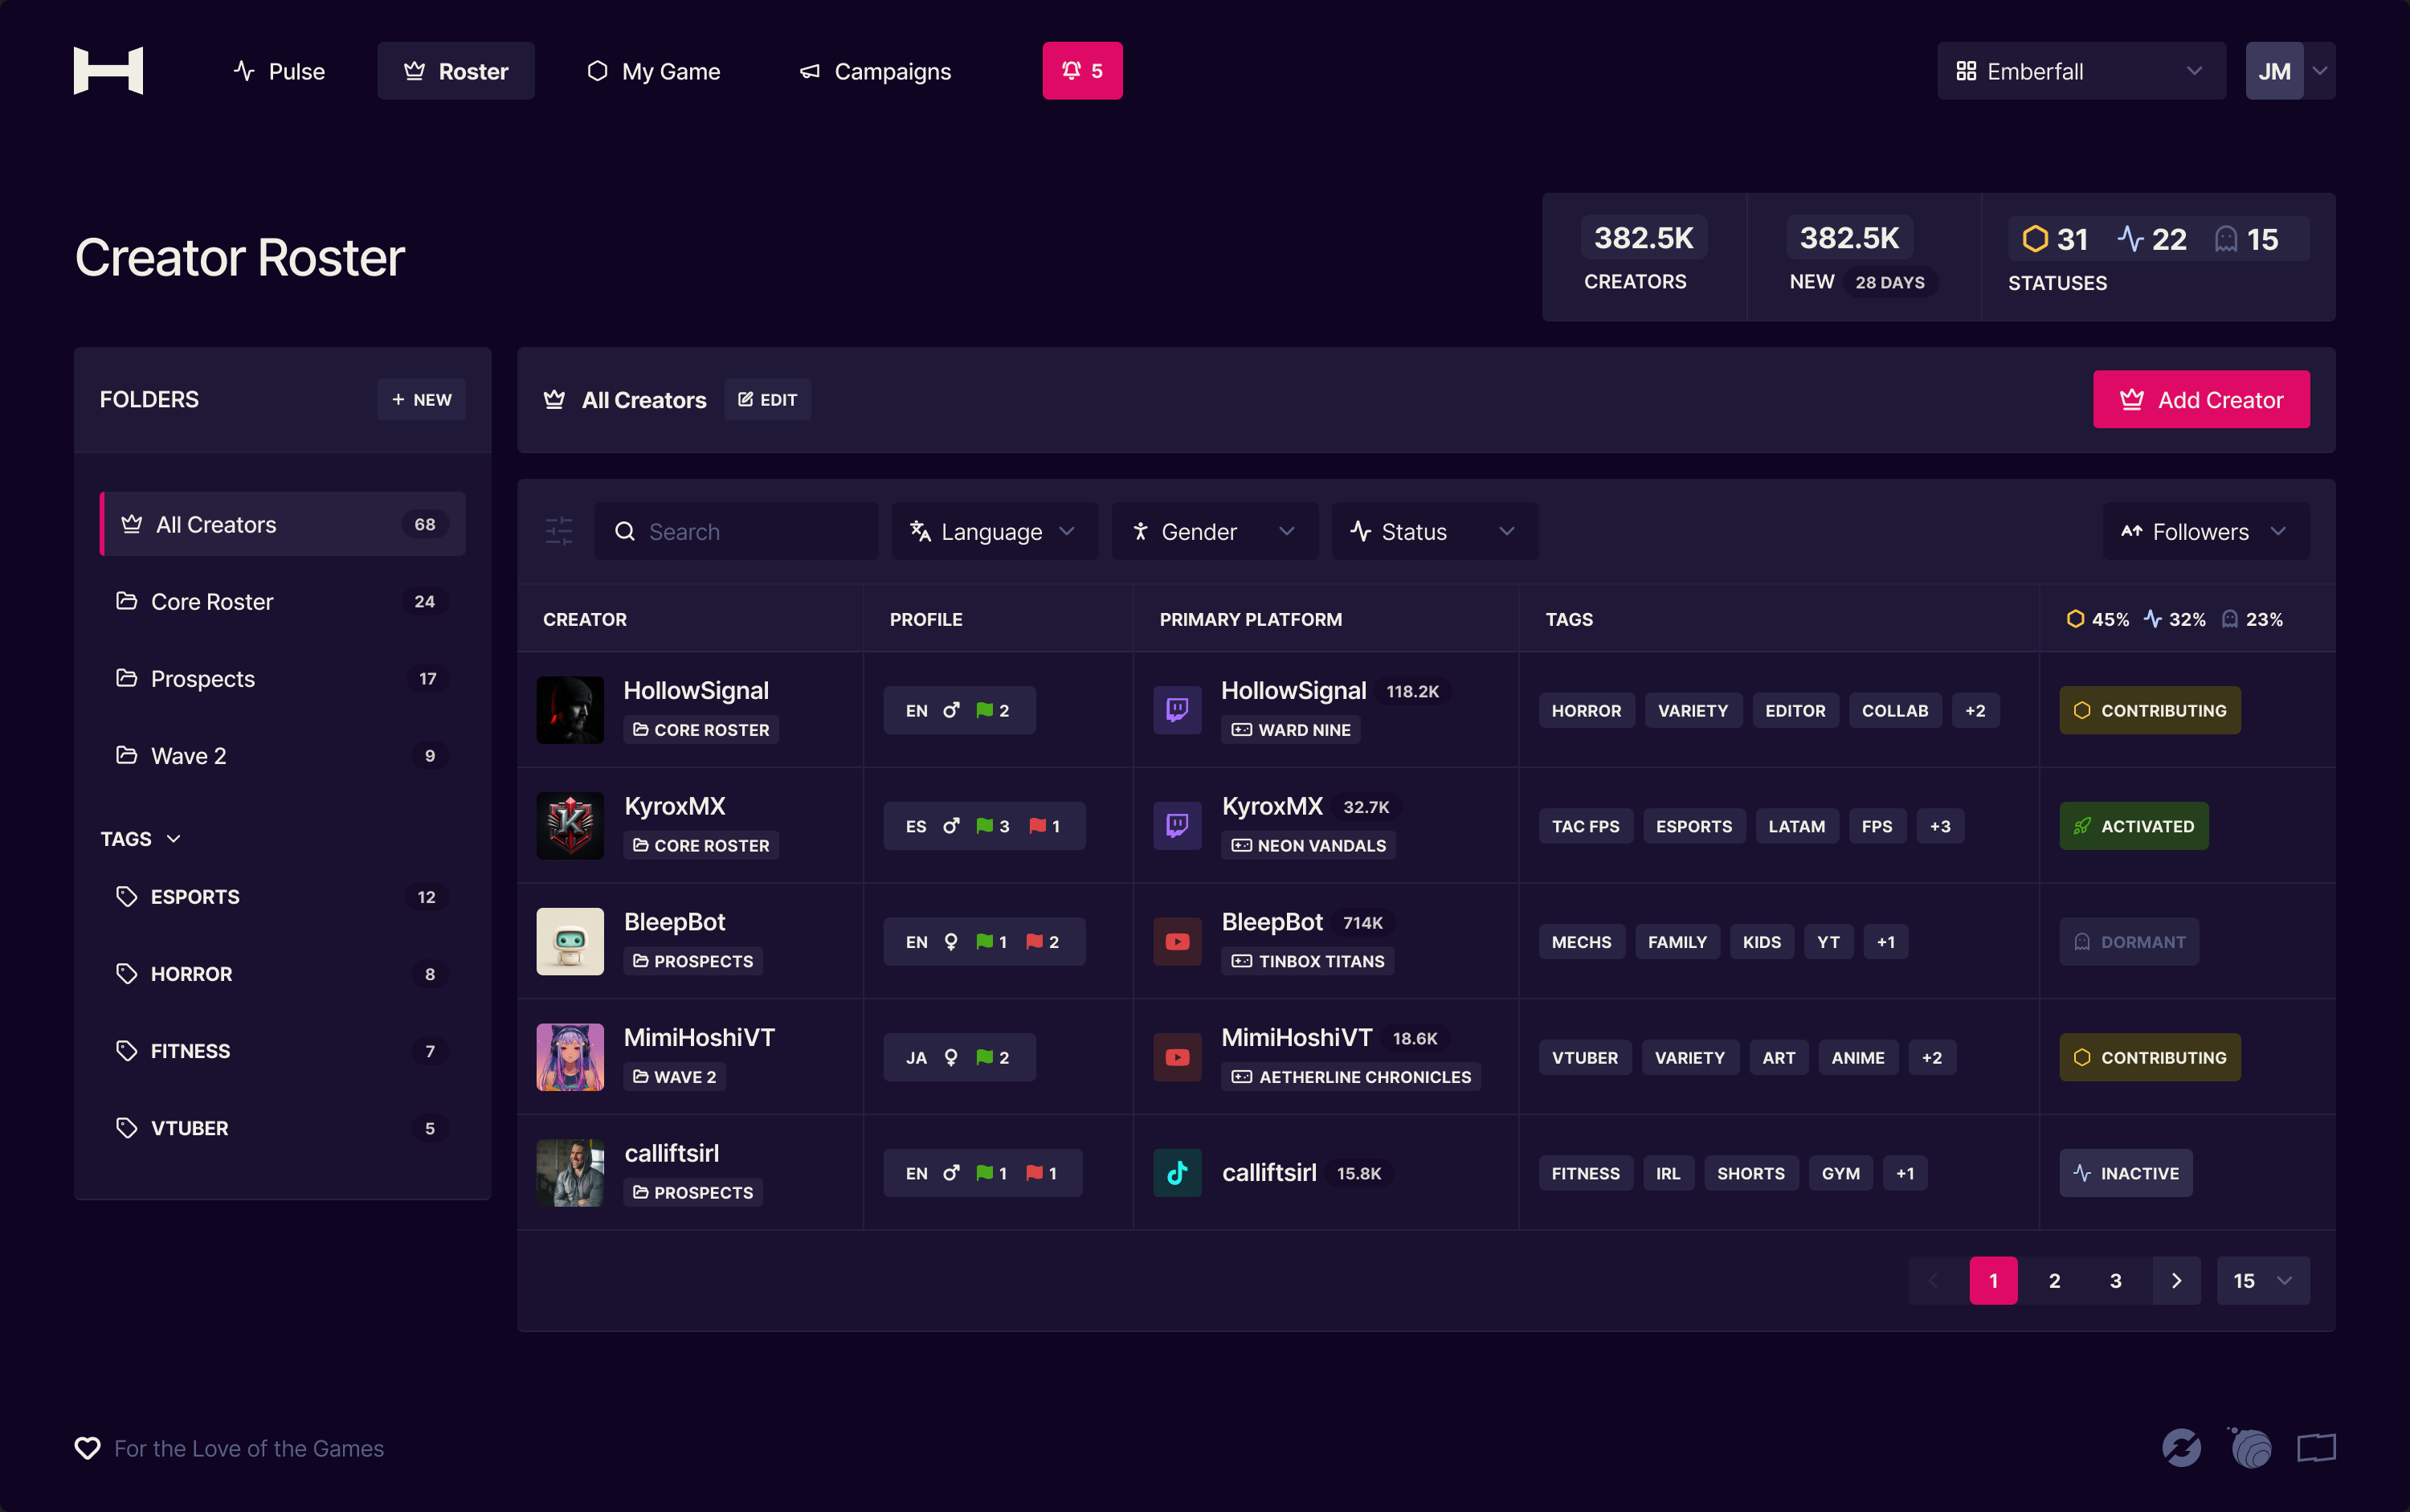2410x1512 pixels.
Task: Click the inactive pulse count 22
Action: [2151, 239]
